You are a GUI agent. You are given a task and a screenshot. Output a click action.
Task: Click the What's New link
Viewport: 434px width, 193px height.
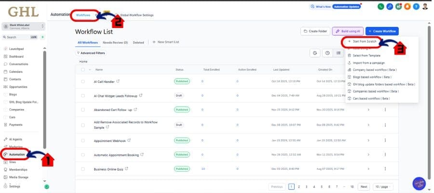321,7
